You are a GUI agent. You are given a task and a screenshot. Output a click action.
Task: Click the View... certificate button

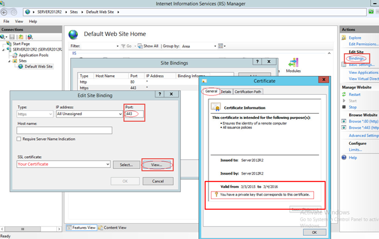157,165
